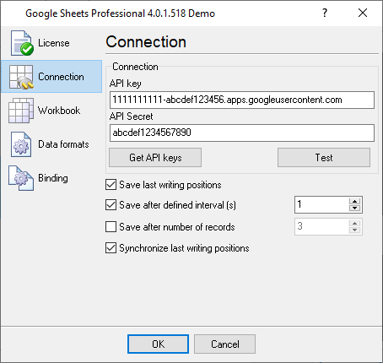Toggle Synchronize last writing positions checkbox
This screenshot has height=363, width=383.
pos(111,248)
